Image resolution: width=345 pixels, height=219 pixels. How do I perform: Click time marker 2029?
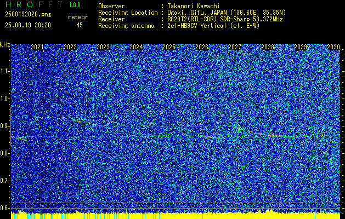pos(301,47)
